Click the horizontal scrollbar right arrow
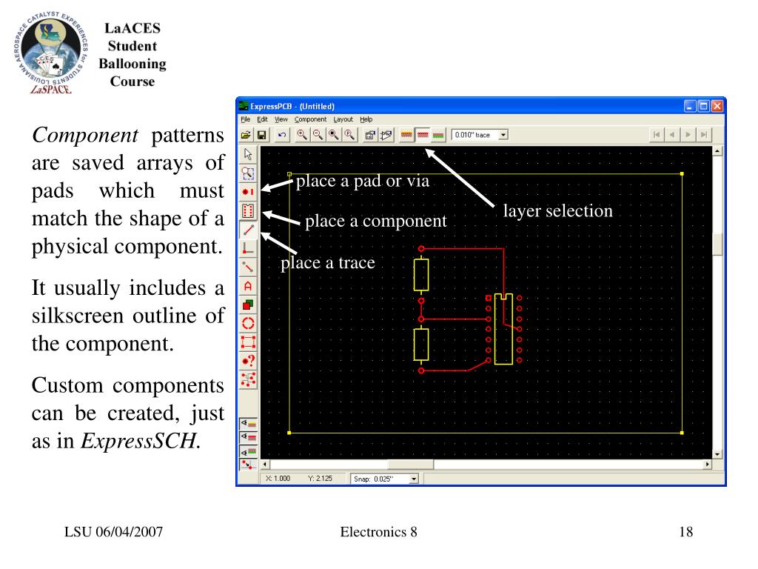The width and height of the screenshot is (758, 569). pyautogui.click(x=708, y=465)
